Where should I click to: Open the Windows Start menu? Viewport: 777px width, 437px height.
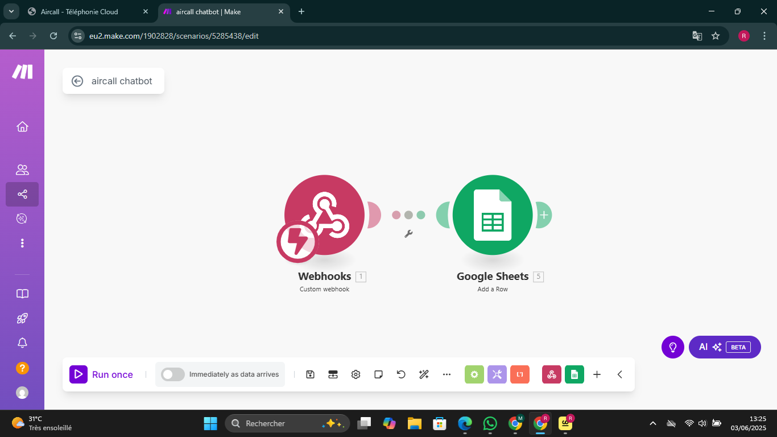point(210,423)
